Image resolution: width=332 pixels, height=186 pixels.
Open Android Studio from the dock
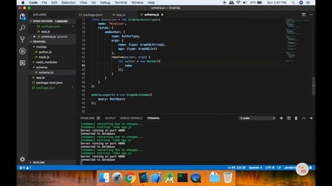point(170,178)
